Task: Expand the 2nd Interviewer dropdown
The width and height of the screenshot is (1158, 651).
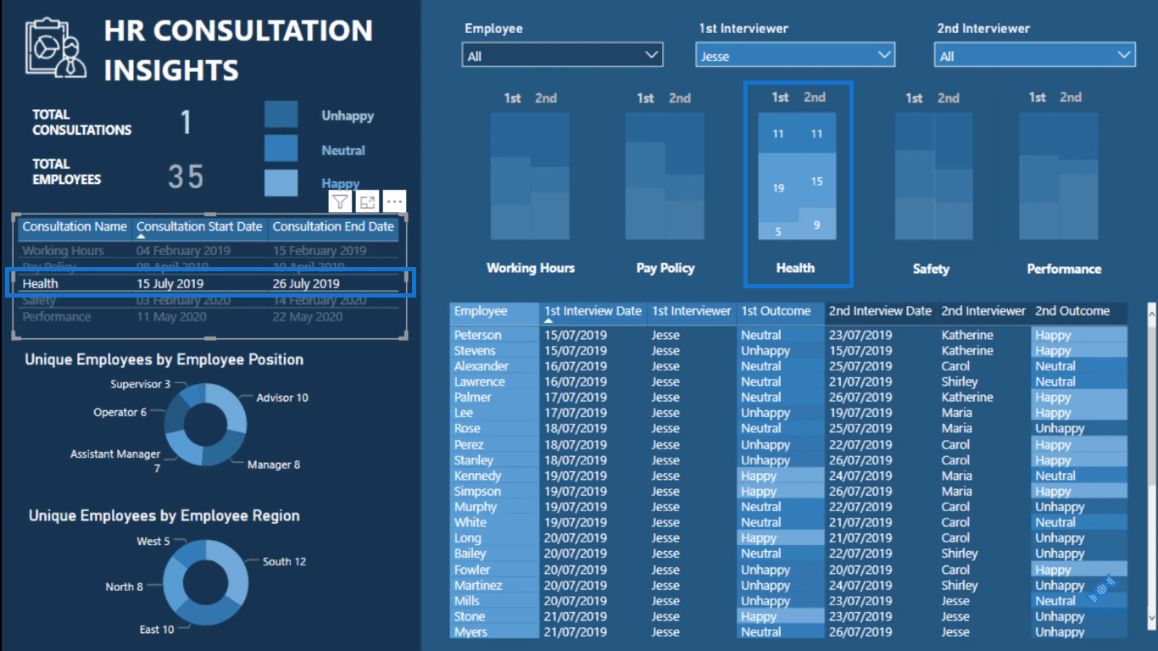Action: click(1035, 56)
